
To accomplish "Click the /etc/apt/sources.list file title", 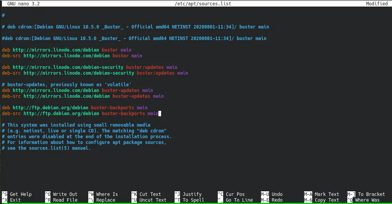I will (203, 4).
